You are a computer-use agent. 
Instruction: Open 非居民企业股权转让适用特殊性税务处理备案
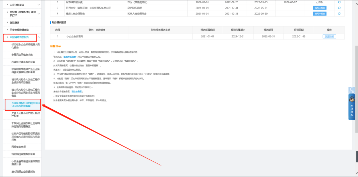coord(26,125)
